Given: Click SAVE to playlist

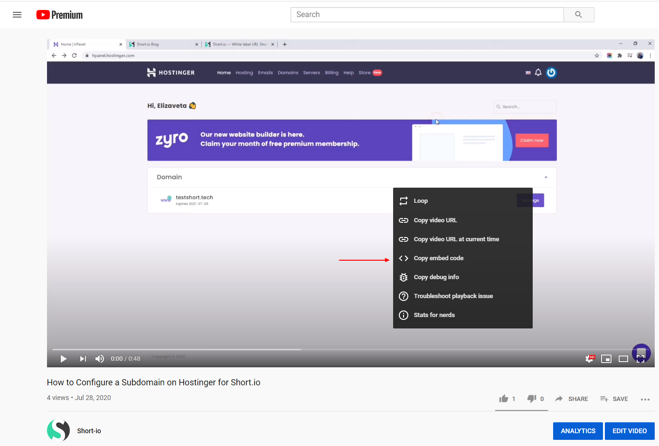Looking at the screenshot, I should 614,399.
